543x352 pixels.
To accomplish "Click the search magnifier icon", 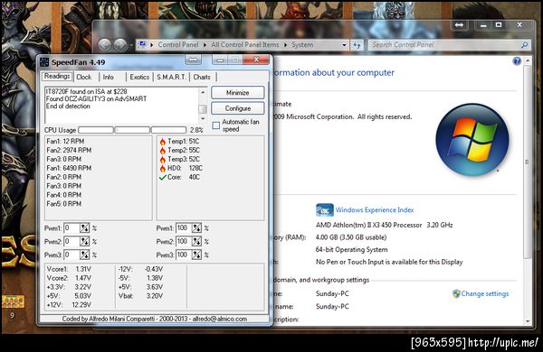I will coord(525,44).
